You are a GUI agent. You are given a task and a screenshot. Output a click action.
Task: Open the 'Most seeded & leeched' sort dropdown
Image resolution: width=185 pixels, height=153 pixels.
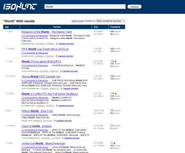tap(111, 21)
